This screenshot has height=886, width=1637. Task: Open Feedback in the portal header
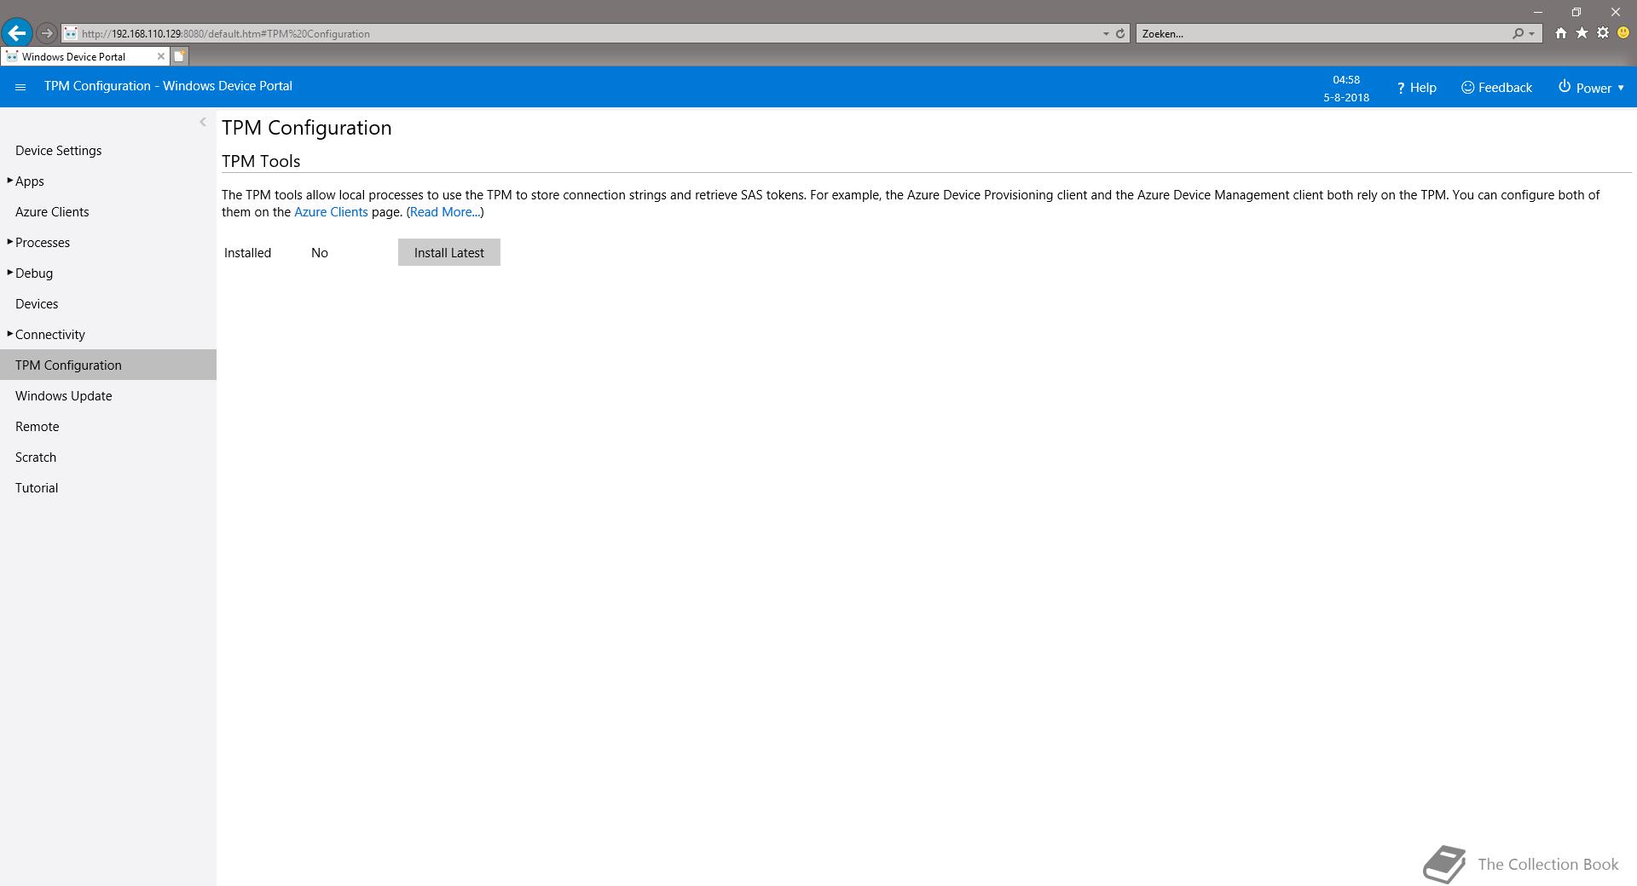pos(1496,88)
